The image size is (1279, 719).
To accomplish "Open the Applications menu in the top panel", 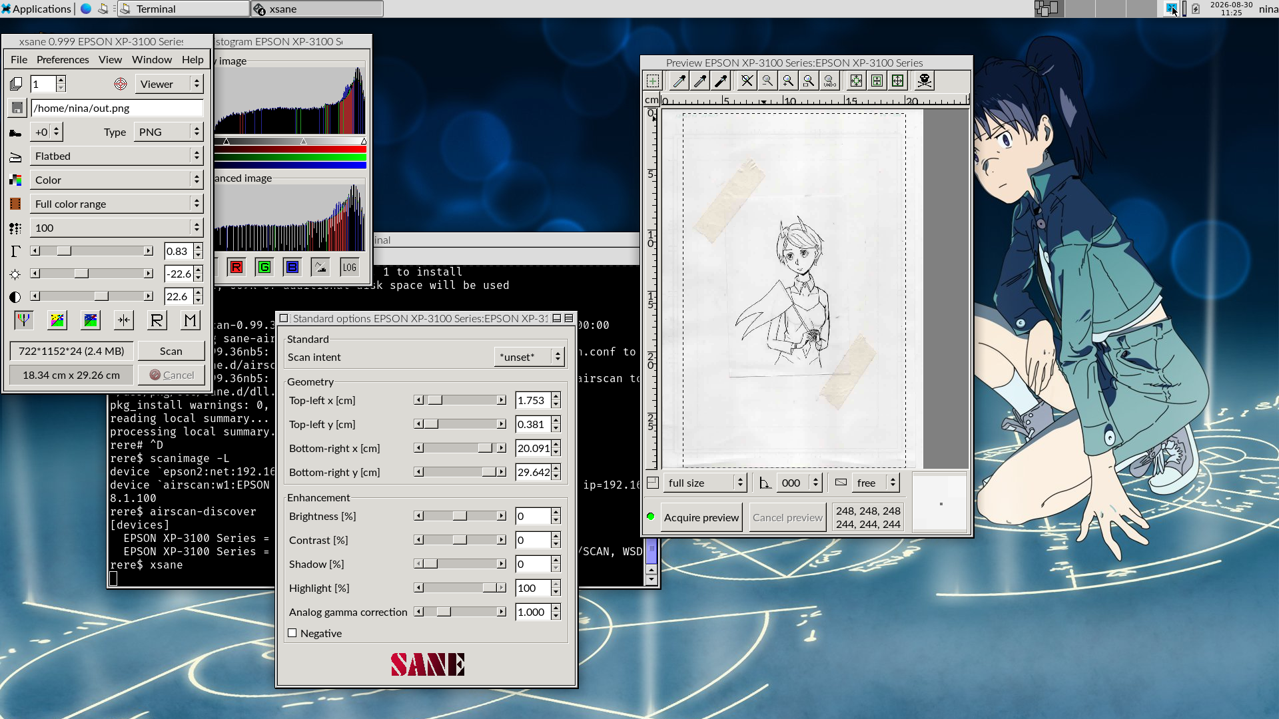I will click(37, 9).
